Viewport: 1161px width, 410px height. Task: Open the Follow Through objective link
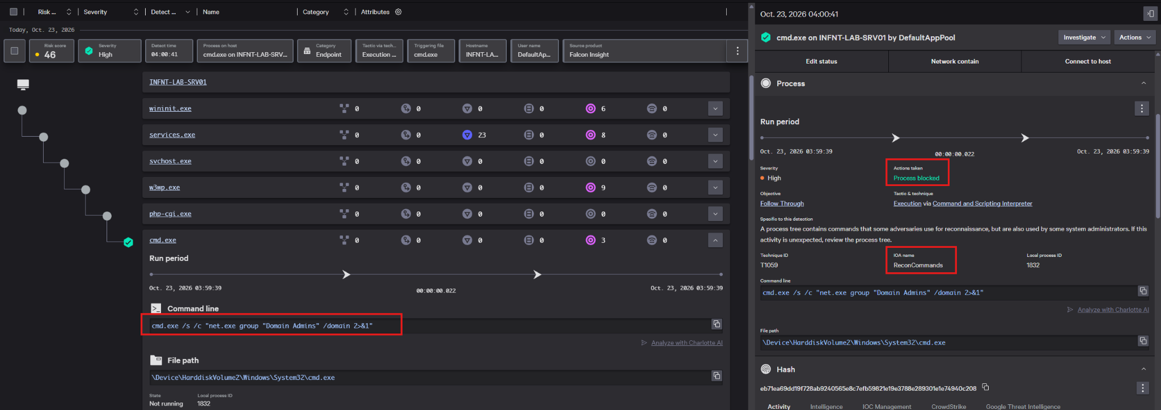782,204
